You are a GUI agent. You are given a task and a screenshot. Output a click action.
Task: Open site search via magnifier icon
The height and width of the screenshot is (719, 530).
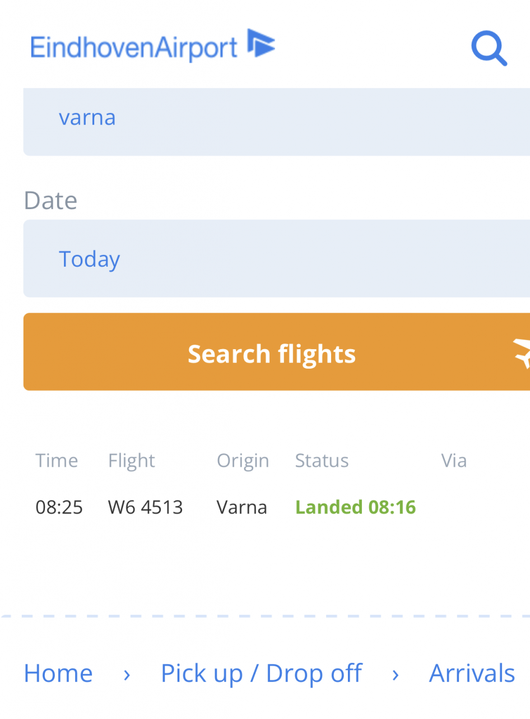pos(489,48)
